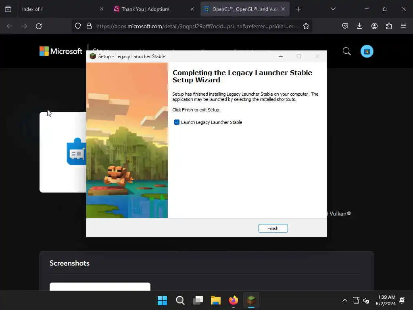This screenshot has height=310, width=413.
Task: Show hidden system tray icons
Action: (x=345, y=300)
